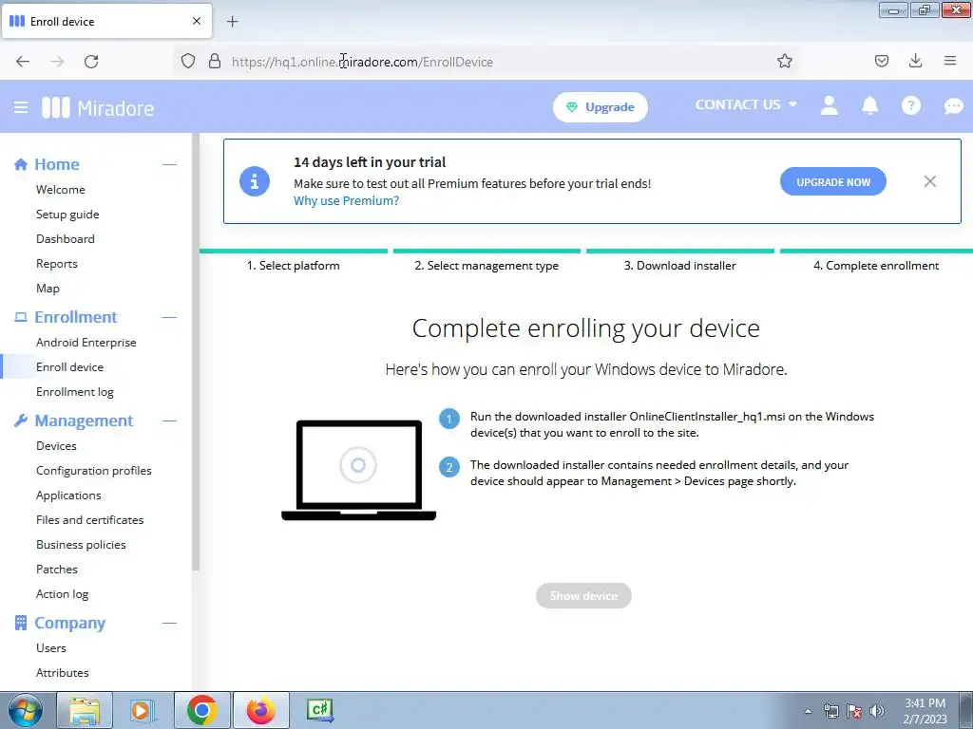
Task: Open the Firefox downloads panel
Action: point(915,60)
